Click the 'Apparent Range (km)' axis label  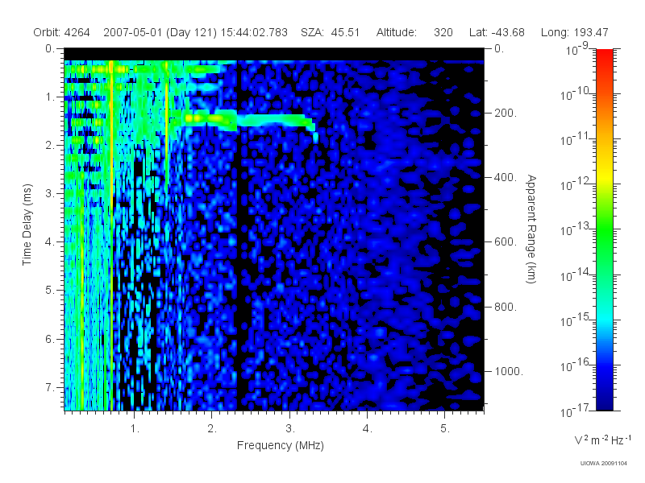click(x=531, y=229)
